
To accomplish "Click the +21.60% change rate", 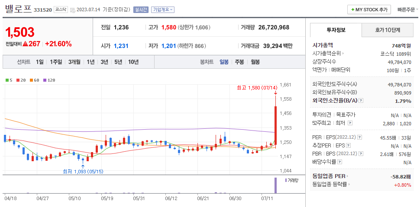I will pos(58,44).
